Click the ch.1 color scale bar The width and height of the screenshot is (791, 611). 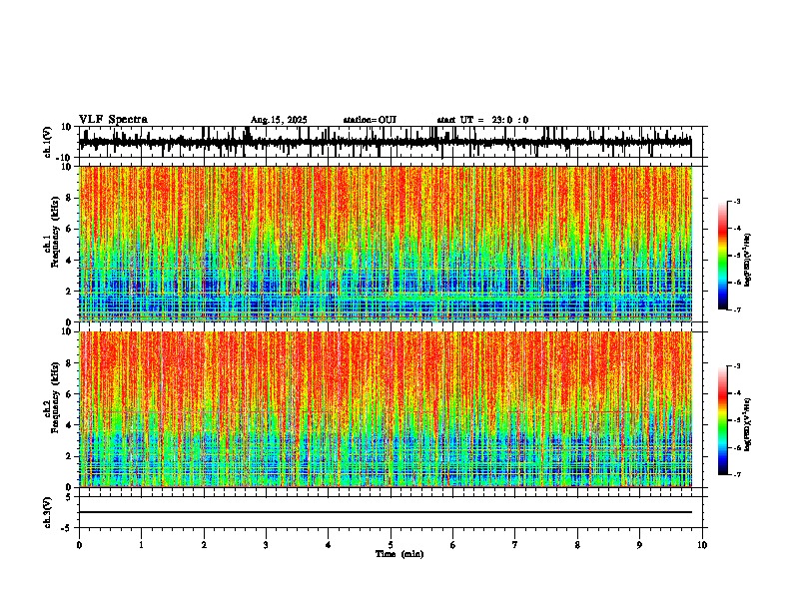(723, 256)
